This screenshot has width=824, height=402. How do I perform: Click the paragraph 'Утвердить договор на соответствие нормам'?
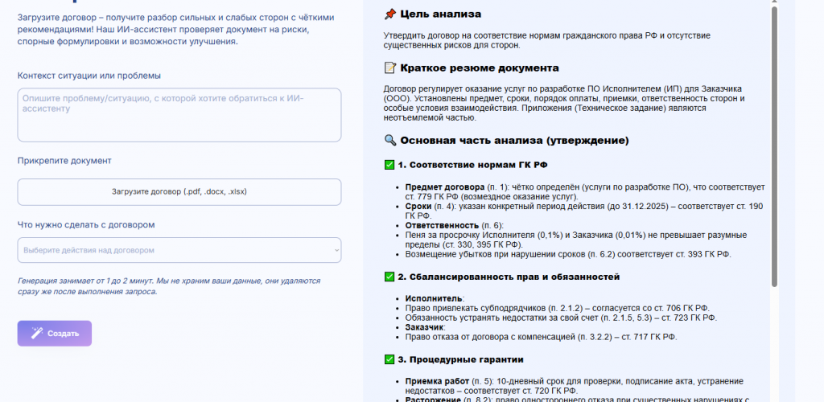[x=547, y=40]
